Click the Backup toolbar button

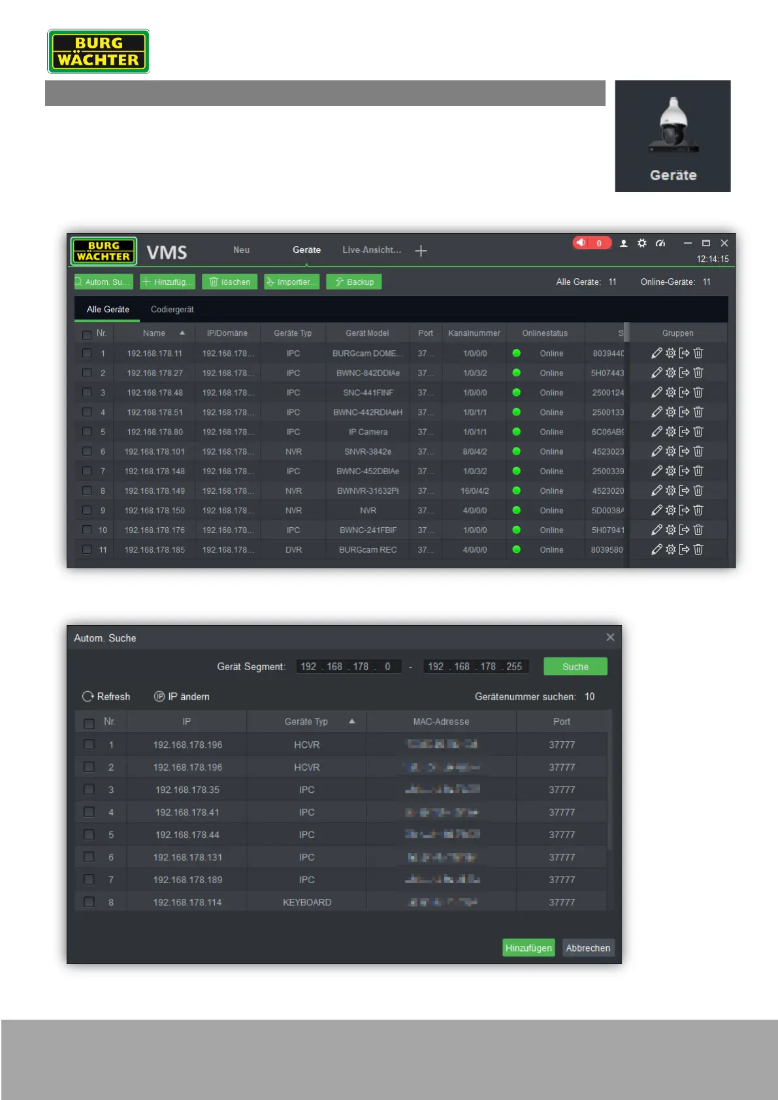pyautogui.click(x=354, y=282)
